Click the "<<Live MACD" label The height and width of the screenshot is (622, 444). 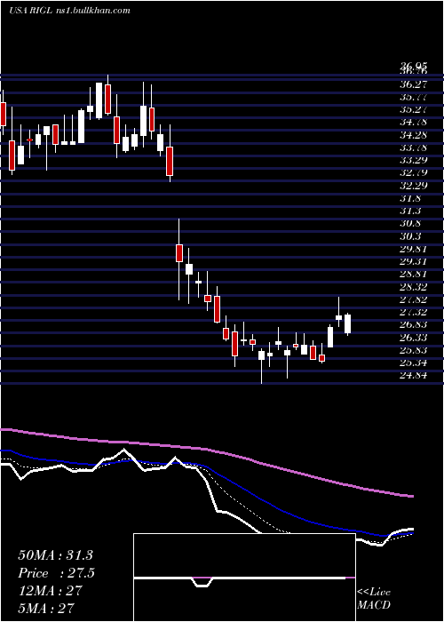[374, 599]
